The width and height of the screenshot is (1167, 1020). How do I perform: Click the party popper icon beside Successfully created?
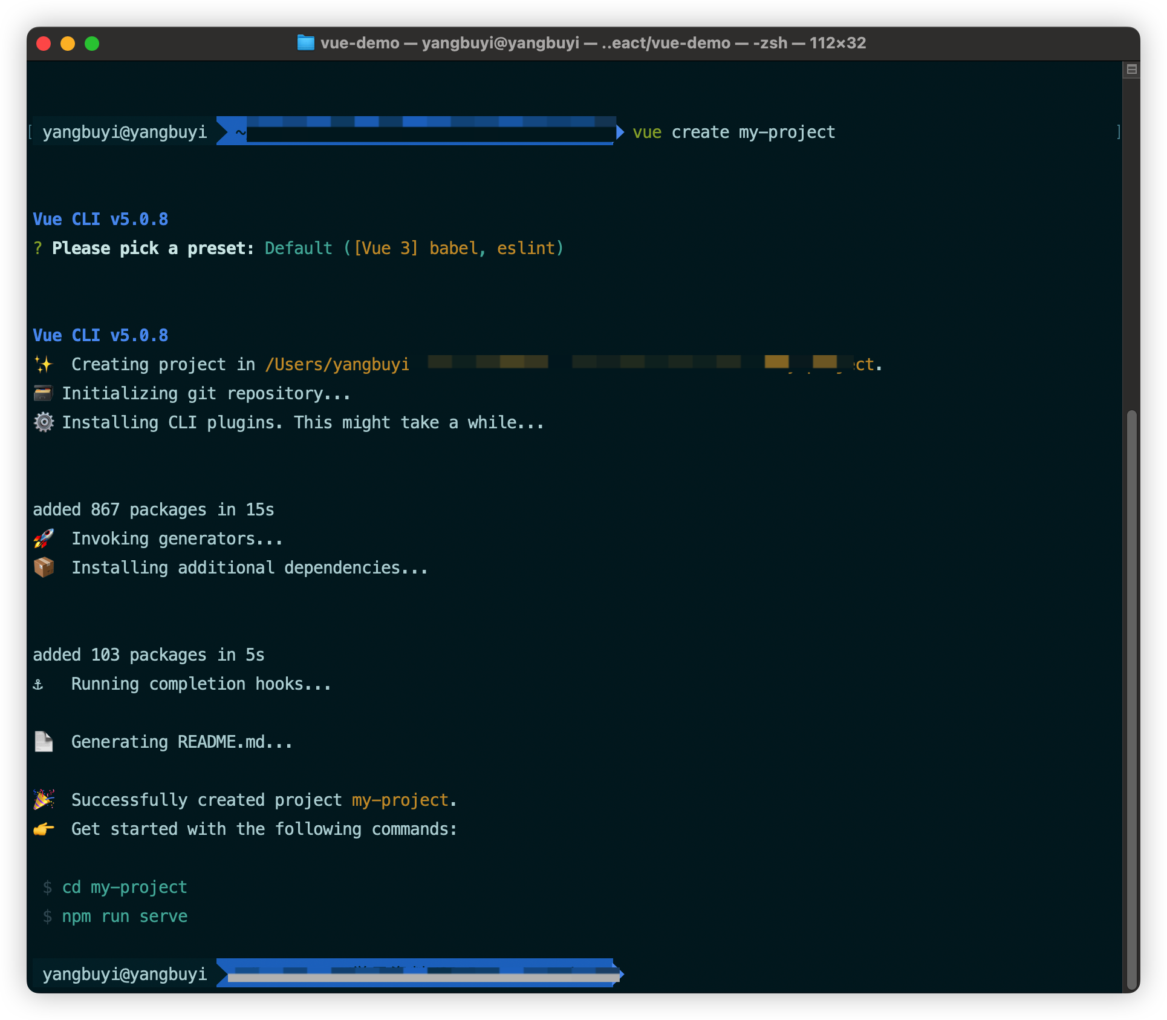44,800
